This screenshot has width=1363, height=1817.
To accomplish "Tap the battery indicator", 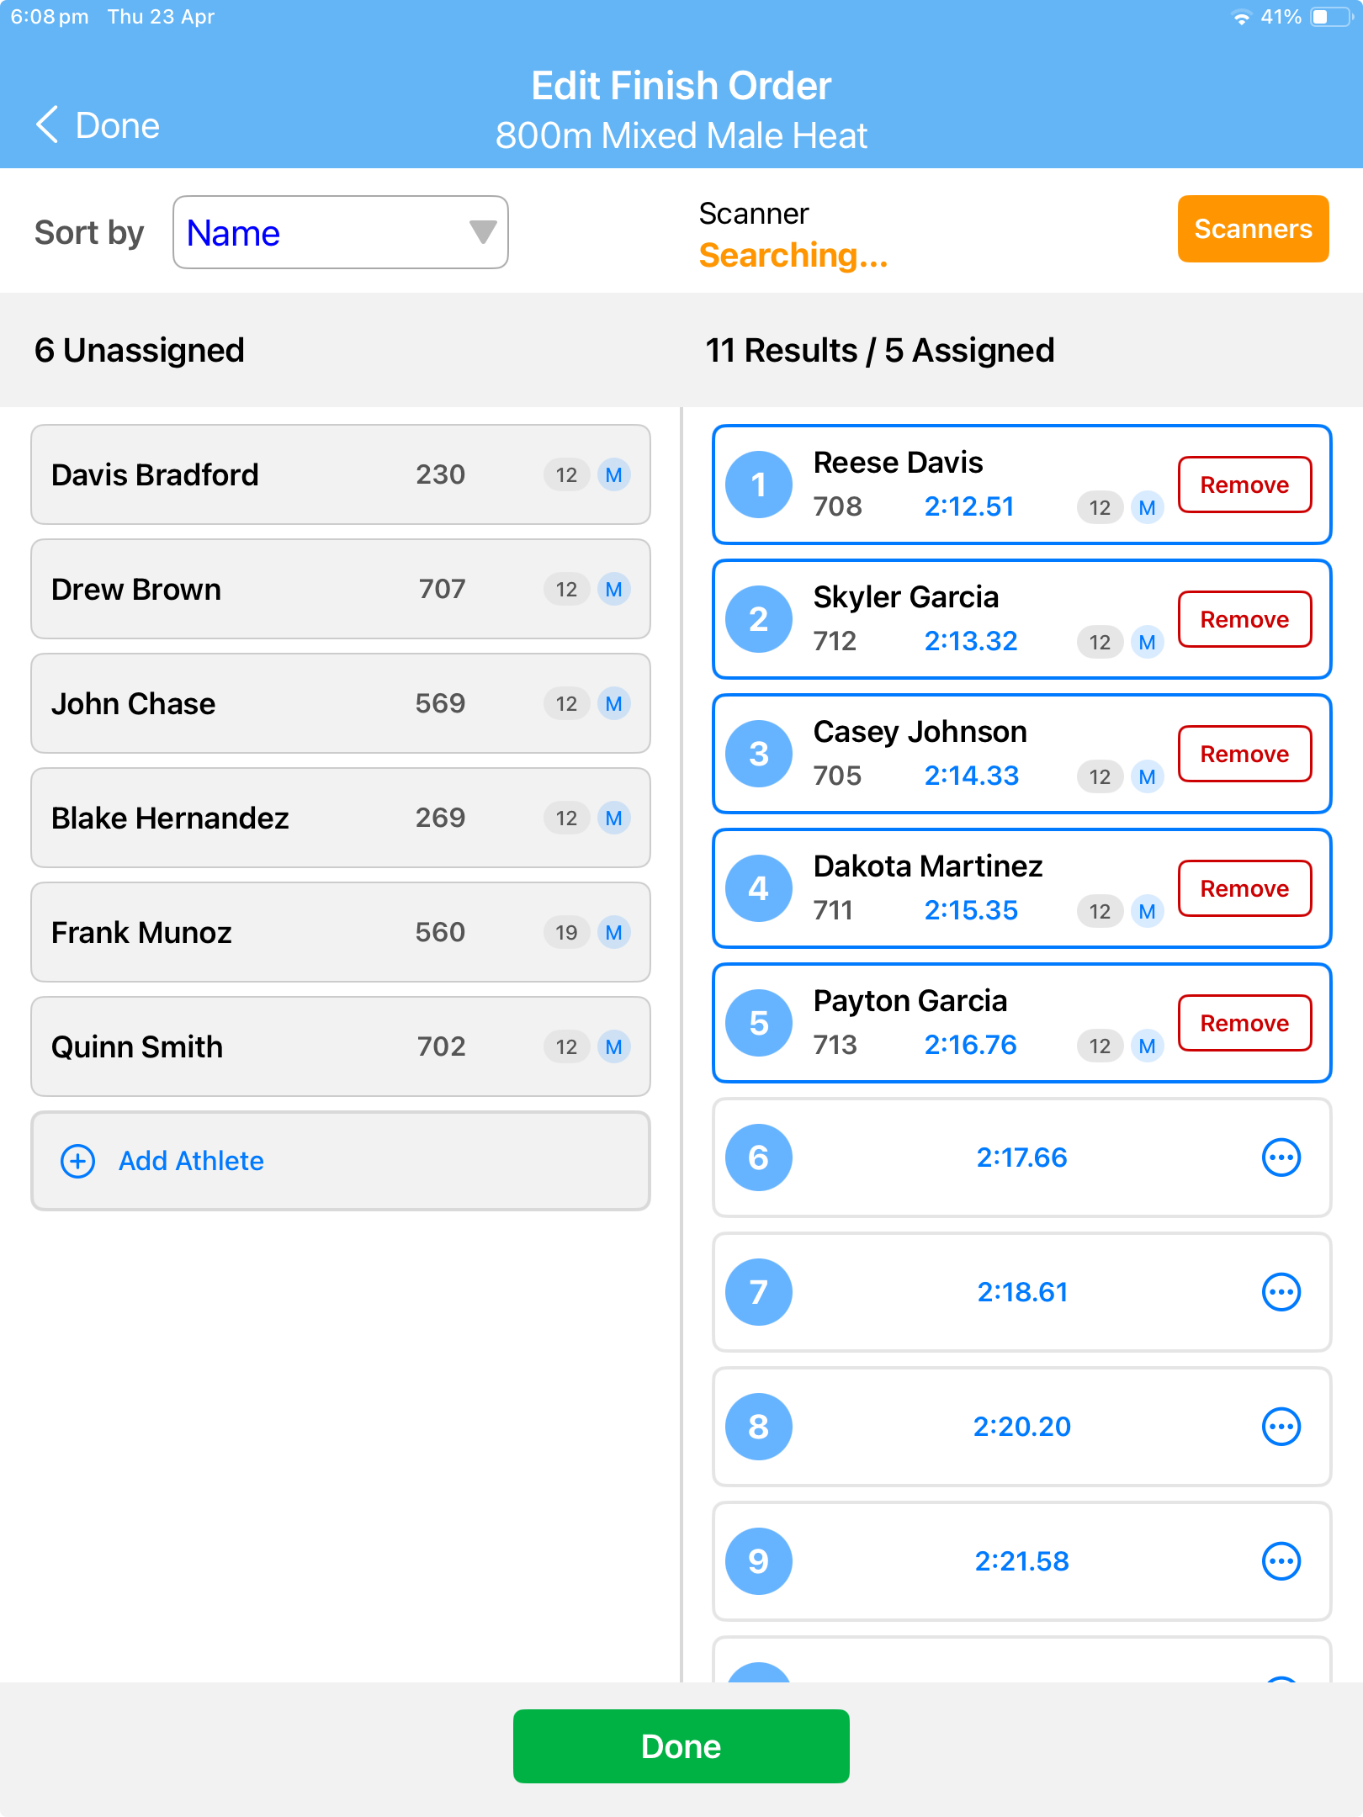I will tap(1330, 16).
